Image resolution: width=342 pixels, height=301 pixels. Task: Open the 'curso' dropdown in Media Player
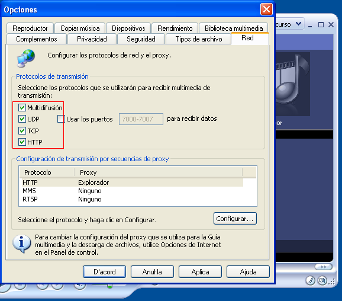pos(298,24)
